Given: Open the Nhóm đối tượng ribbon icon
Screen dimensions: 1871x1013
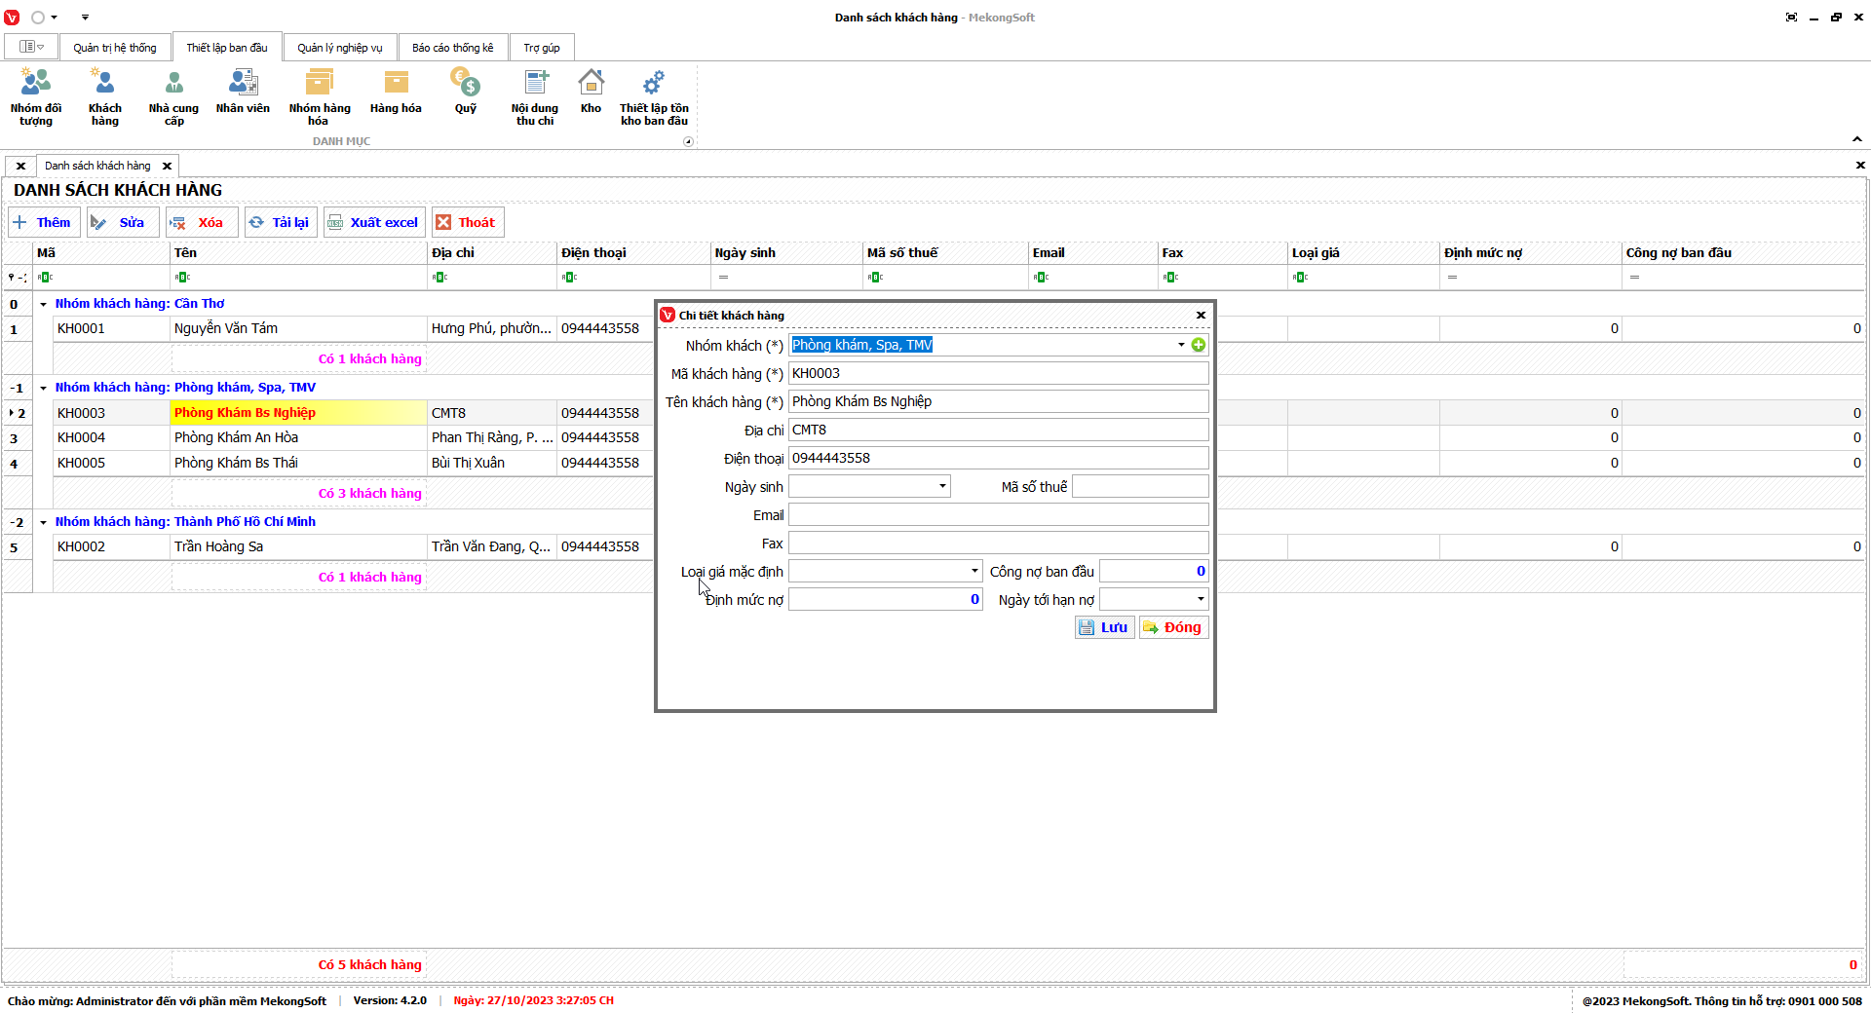Looking at the screenshot, I should pos(36,96).
